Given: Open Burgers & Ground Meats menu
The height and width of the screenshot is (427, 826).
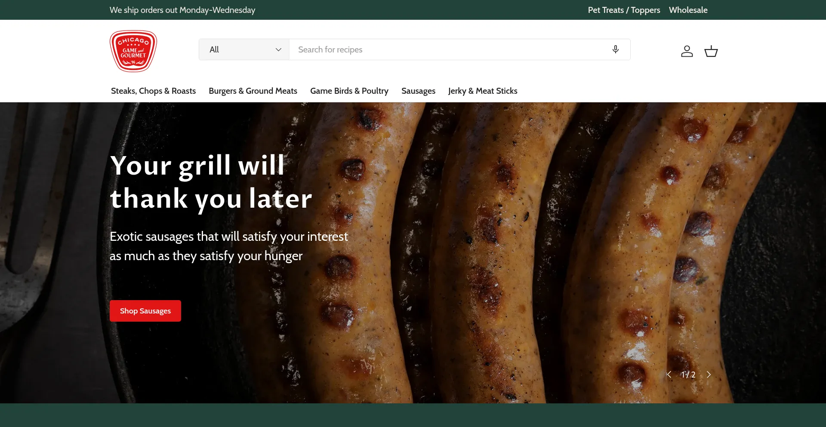Looking at the screenshot, I should click(253, 91).
